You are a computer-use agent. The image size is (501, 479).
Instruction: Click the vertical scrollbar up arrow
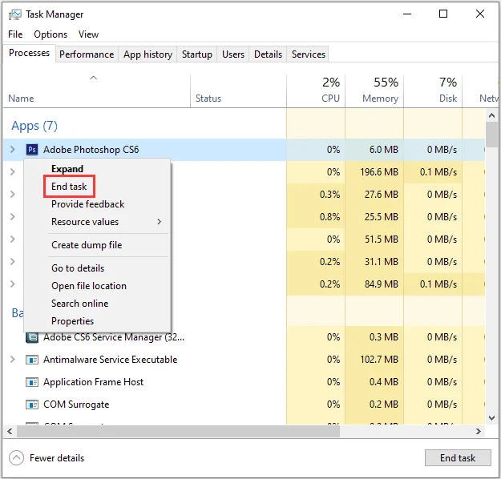pos(491,115)
